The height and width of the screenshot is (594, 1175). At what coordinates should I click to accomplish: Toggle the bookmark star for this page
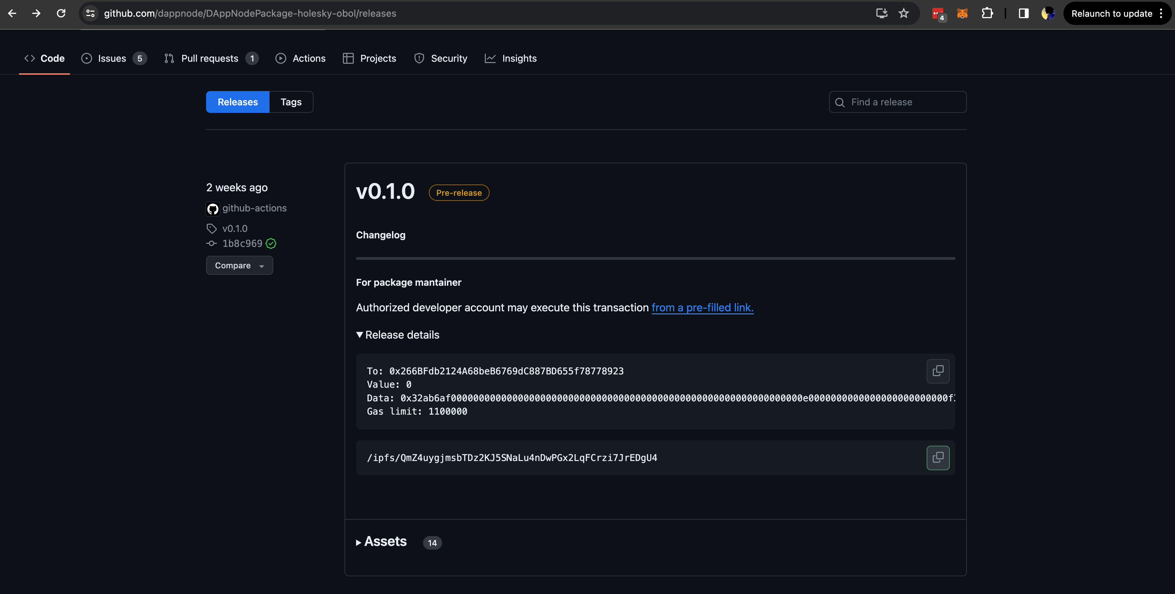pos(904,13)
